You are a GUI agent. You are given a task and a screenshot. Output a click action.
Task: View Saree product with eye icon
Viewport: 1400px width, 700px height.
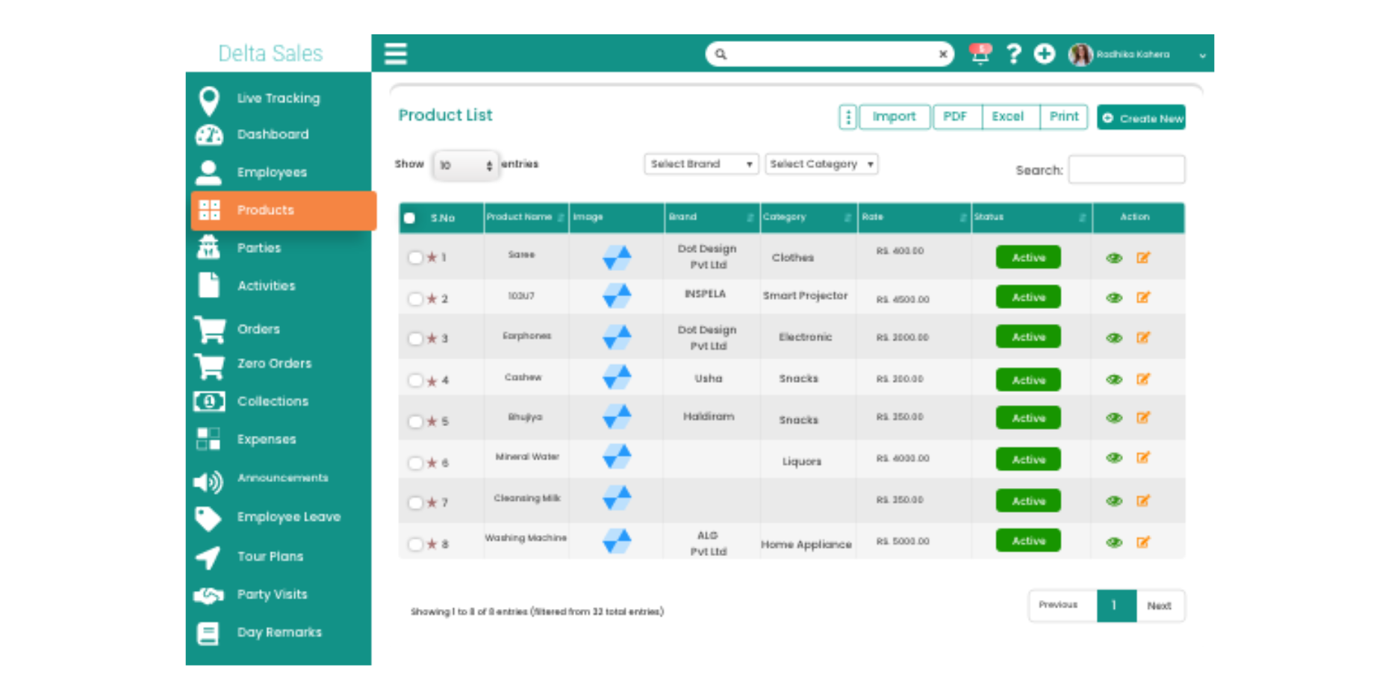click(x=1113, y=258)
